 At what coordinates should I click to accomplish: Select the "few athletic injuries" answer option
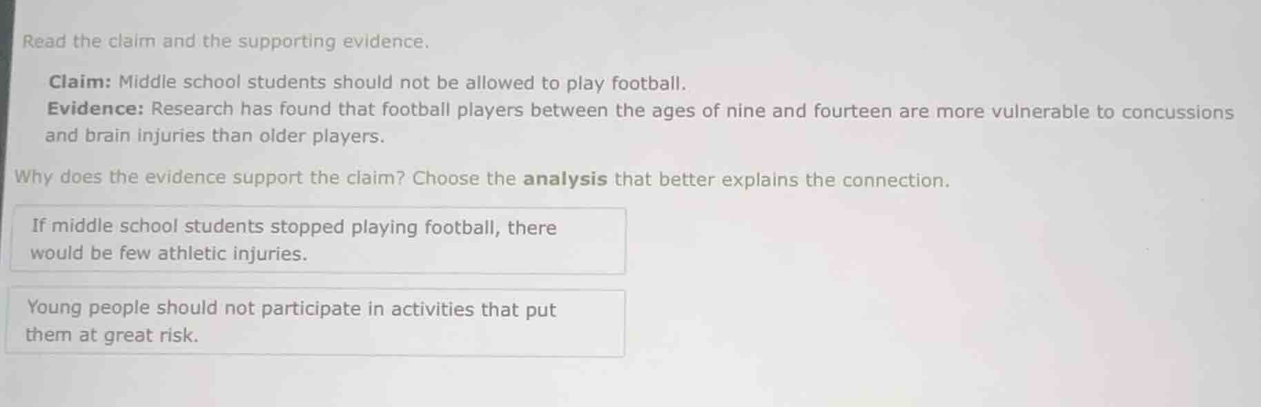pos(317,240)
